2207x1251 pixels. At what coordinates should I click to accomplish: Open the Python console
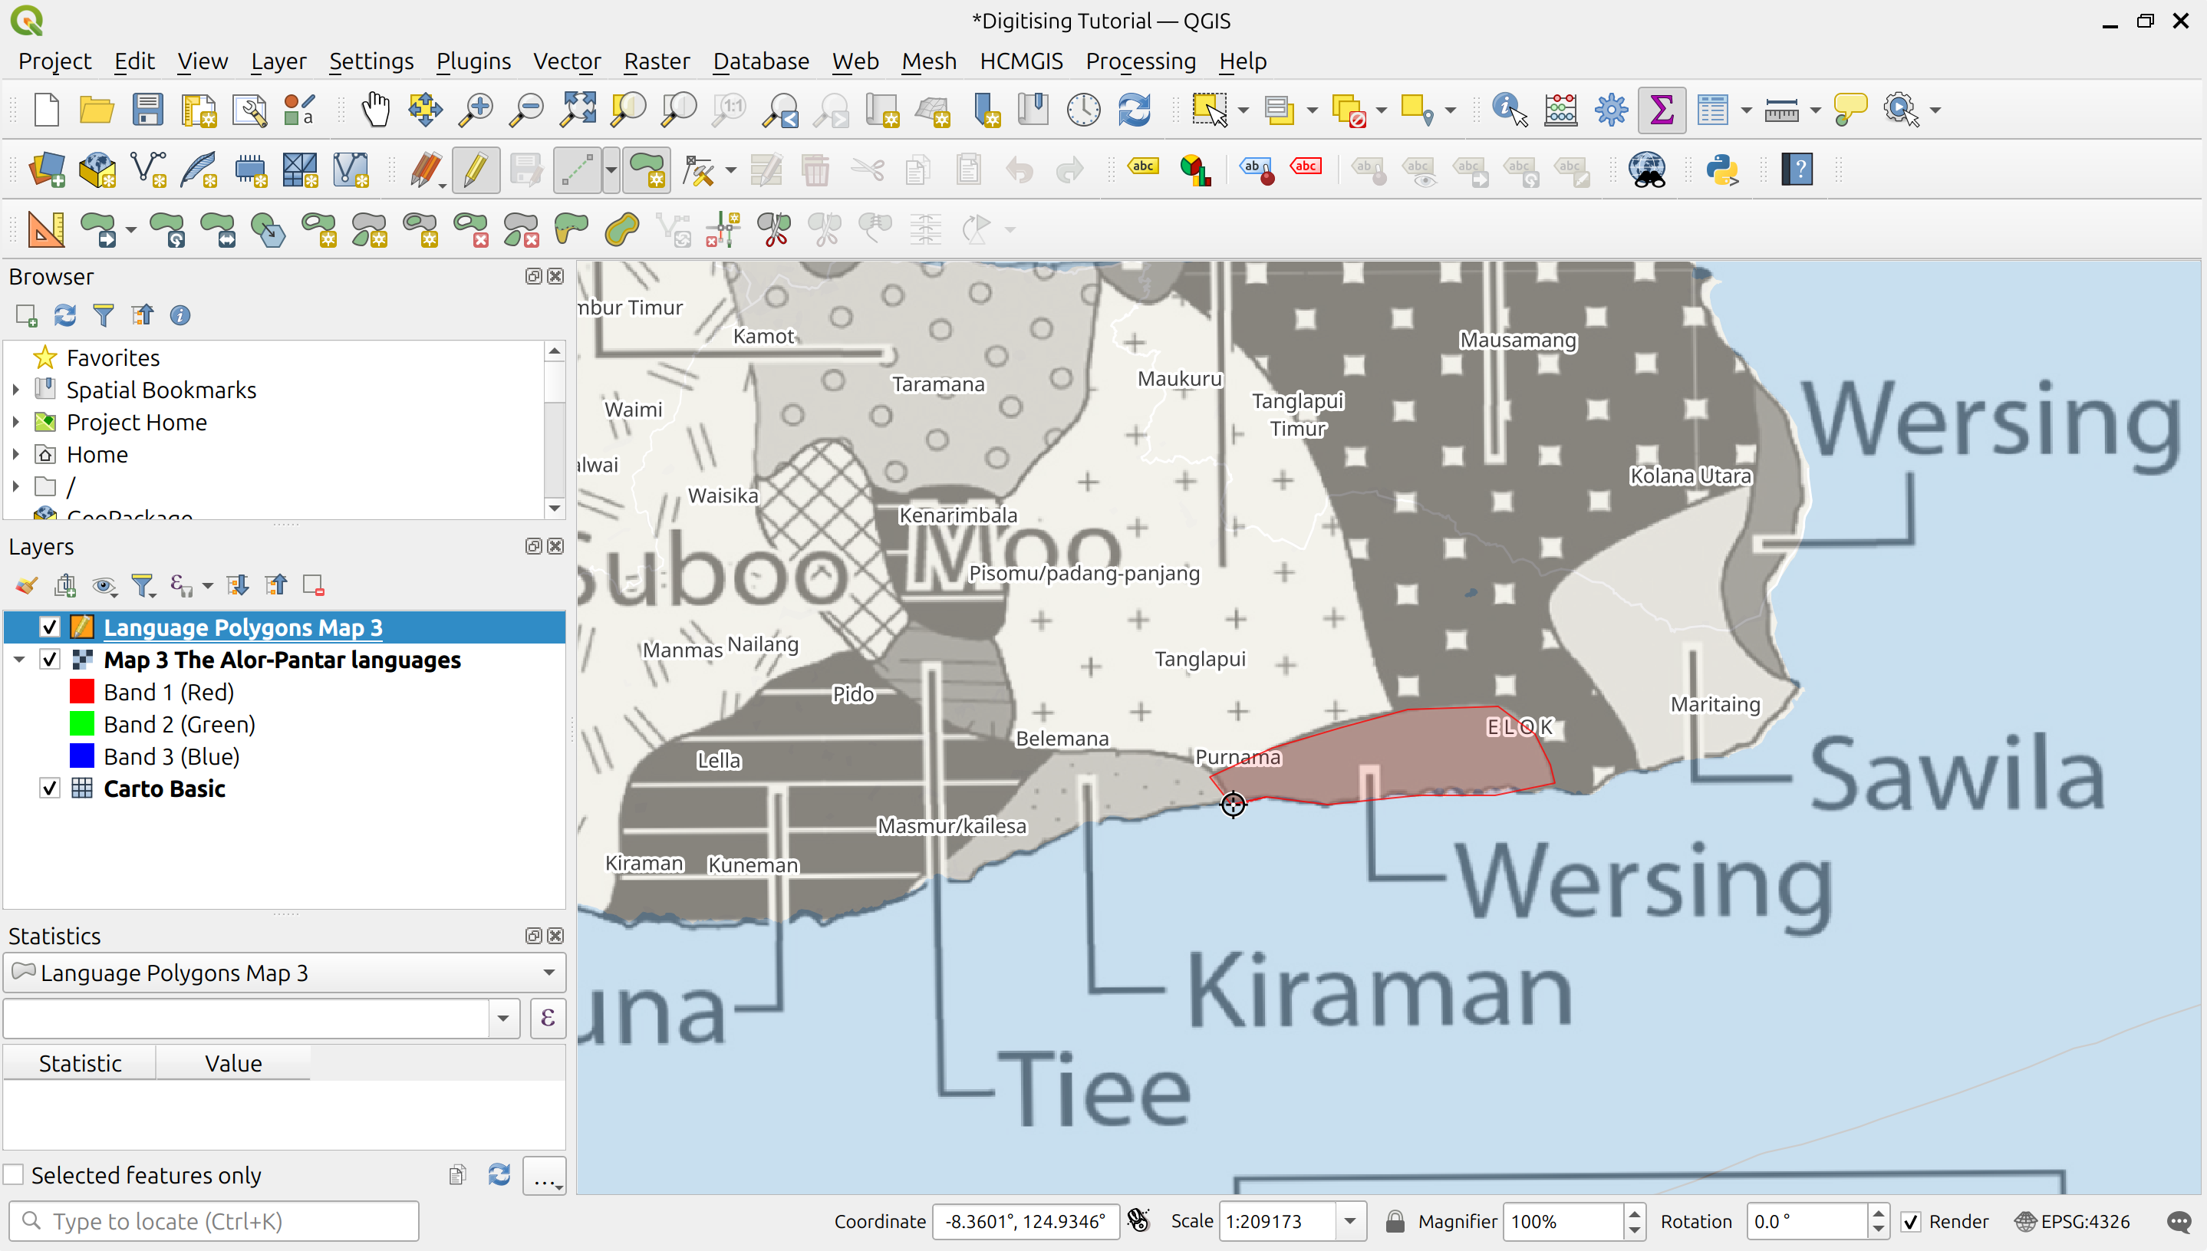point(1724,170)
